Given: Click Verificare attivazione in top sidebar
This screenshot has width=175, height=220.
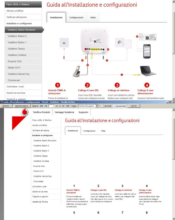Looking at the screenshot, I should tap(23, 17).
